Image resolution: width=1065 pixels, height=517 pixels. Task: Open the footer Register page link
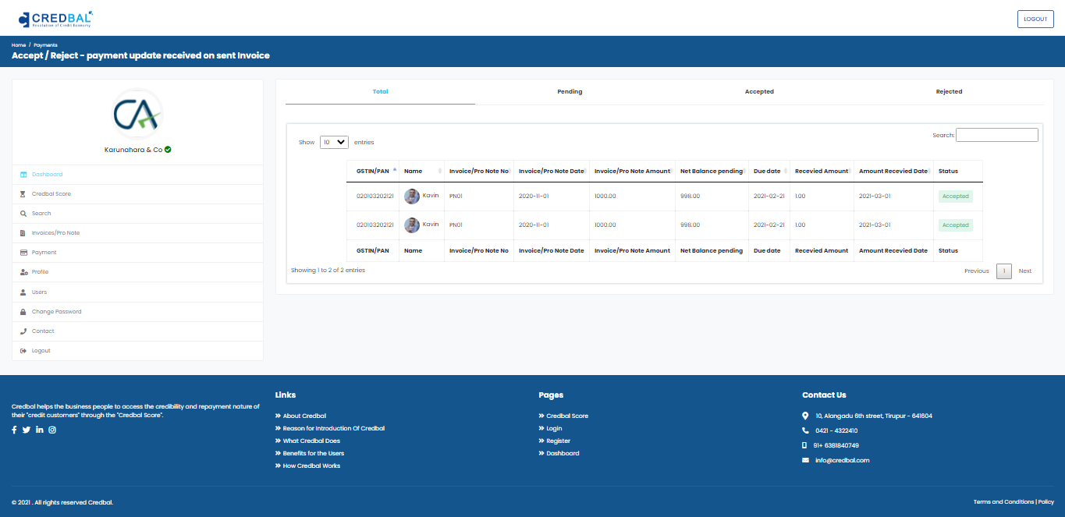558,441
